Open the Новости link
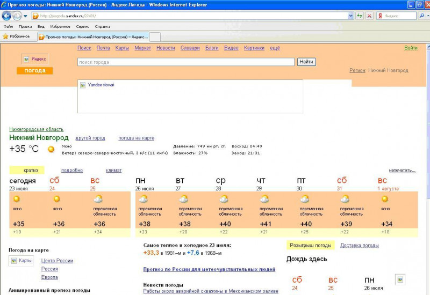Screen dimensions: 430x295 point(166,48)
